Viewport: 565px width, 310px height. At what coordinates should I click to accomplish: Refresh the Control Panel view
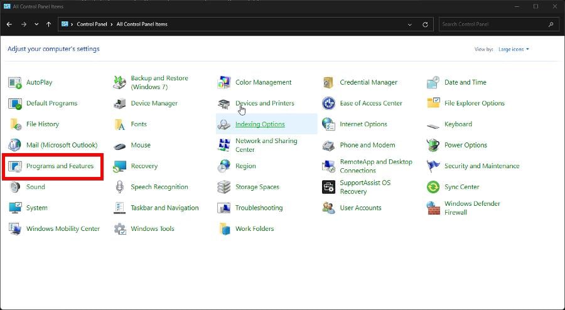[425, 24]
